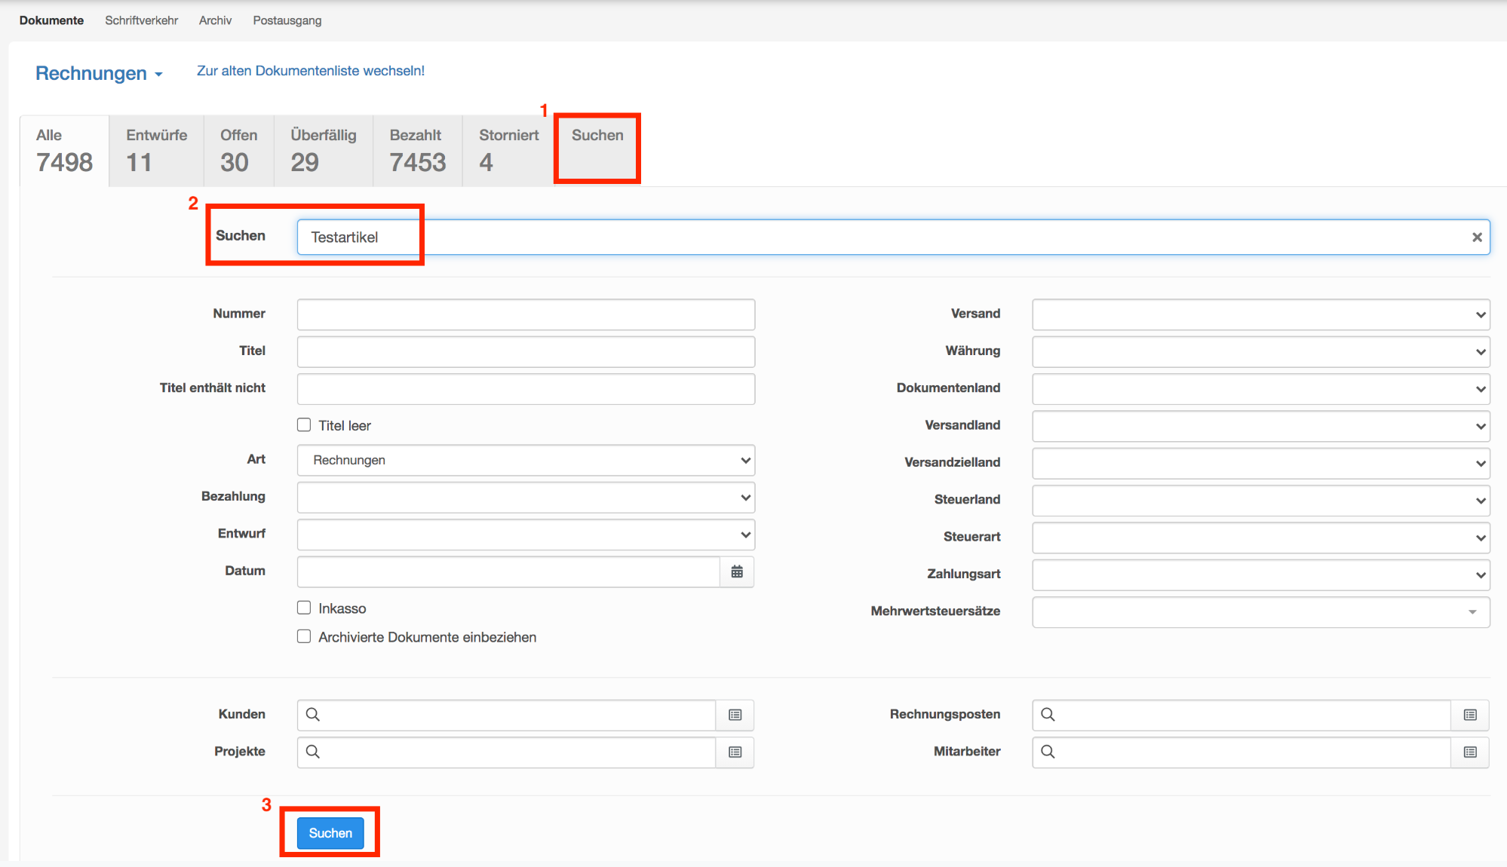The width and height of the screenshot is (1507, 867).
Task: Focus the Kunden search field
Action: click(507, 715)
